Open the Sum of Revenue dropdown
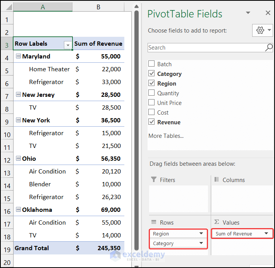 coord(266,233)
